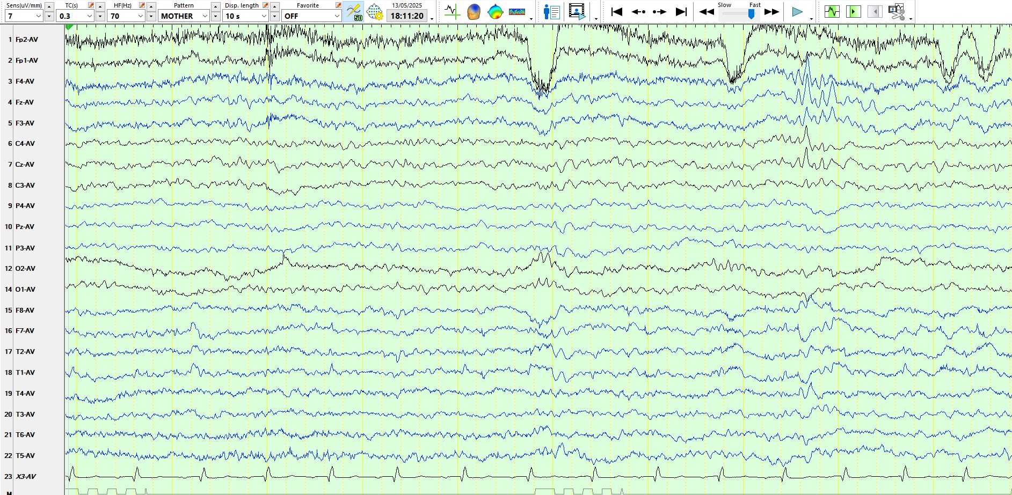The image size is (1012, 495).
Task: Step the TC(s) value down
Action: [100, 16]
